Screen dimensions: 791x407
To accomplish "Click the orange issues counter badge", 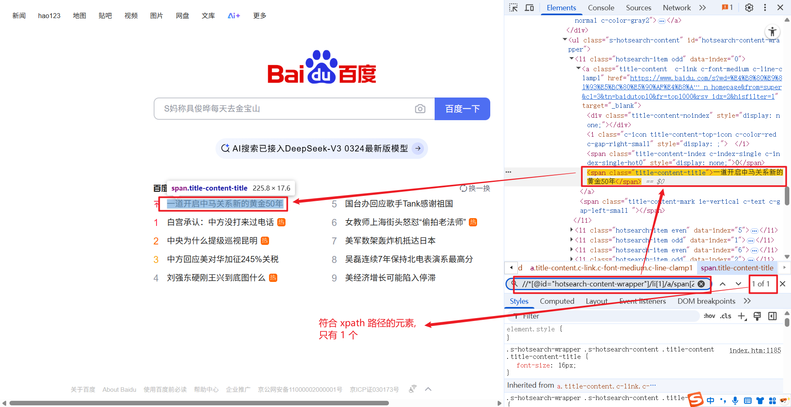I will coord(727,7).
